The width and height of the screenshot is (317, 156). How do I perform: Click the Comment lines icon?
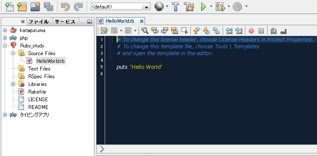(274, 31)
